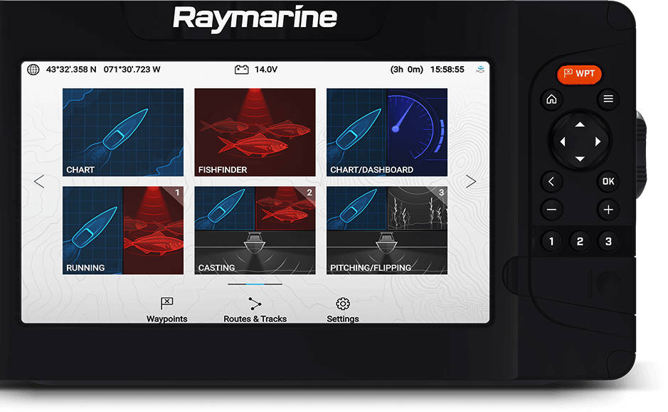Open the CHART app tile
Image resolution: width=668 pixels, height=412 pixels.
click(122, 132)
